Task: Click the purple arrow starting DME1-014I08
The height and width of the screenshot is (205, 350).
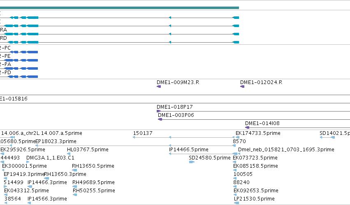Action: (x=247, y=128)
